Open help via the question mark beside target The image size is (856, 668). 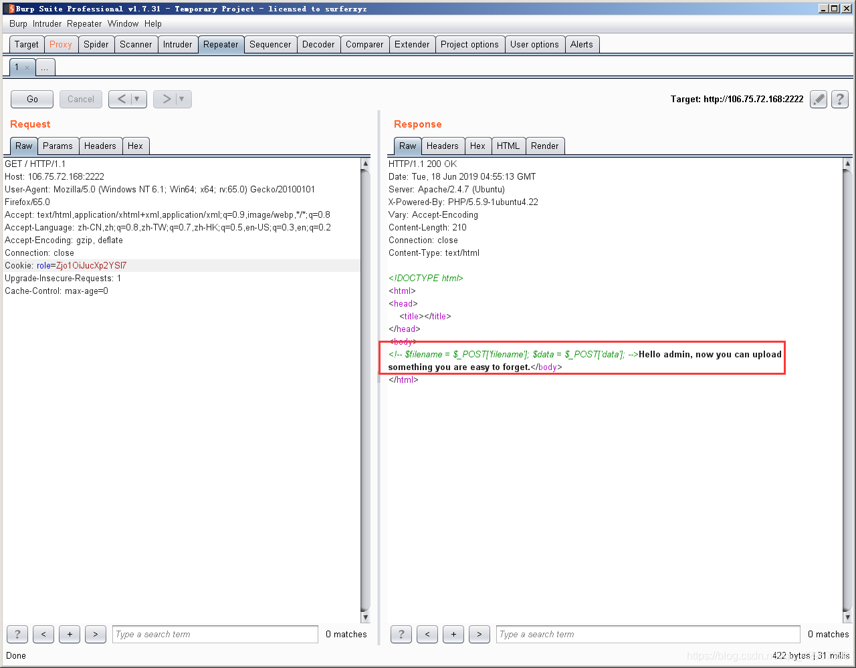[x=840, y=100]
